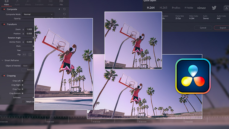229x129 pixels.
Task: Click the horizontal Flip icon
Action: (x=25, y=55)
